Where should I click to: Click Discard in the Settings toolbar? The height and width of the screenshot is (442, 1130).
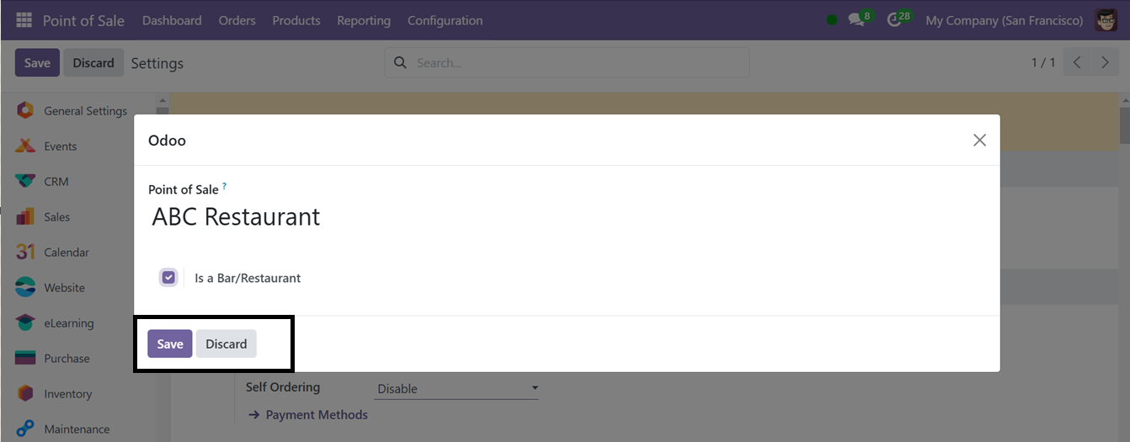[93, 63]
